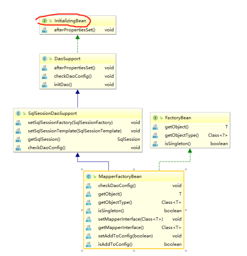Screen dimensions: 247x256
Task: Click the method icon beside checkDaoConfig() in DaoSupport
Action: tap(44, 76)
